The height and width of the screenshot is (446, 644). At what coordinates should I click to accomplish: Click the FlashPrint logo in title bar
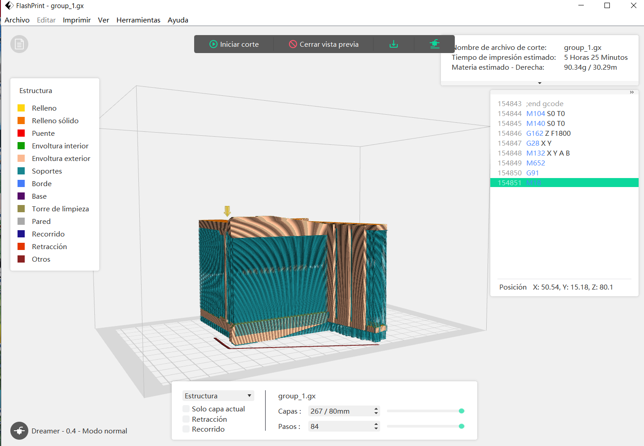9,6
